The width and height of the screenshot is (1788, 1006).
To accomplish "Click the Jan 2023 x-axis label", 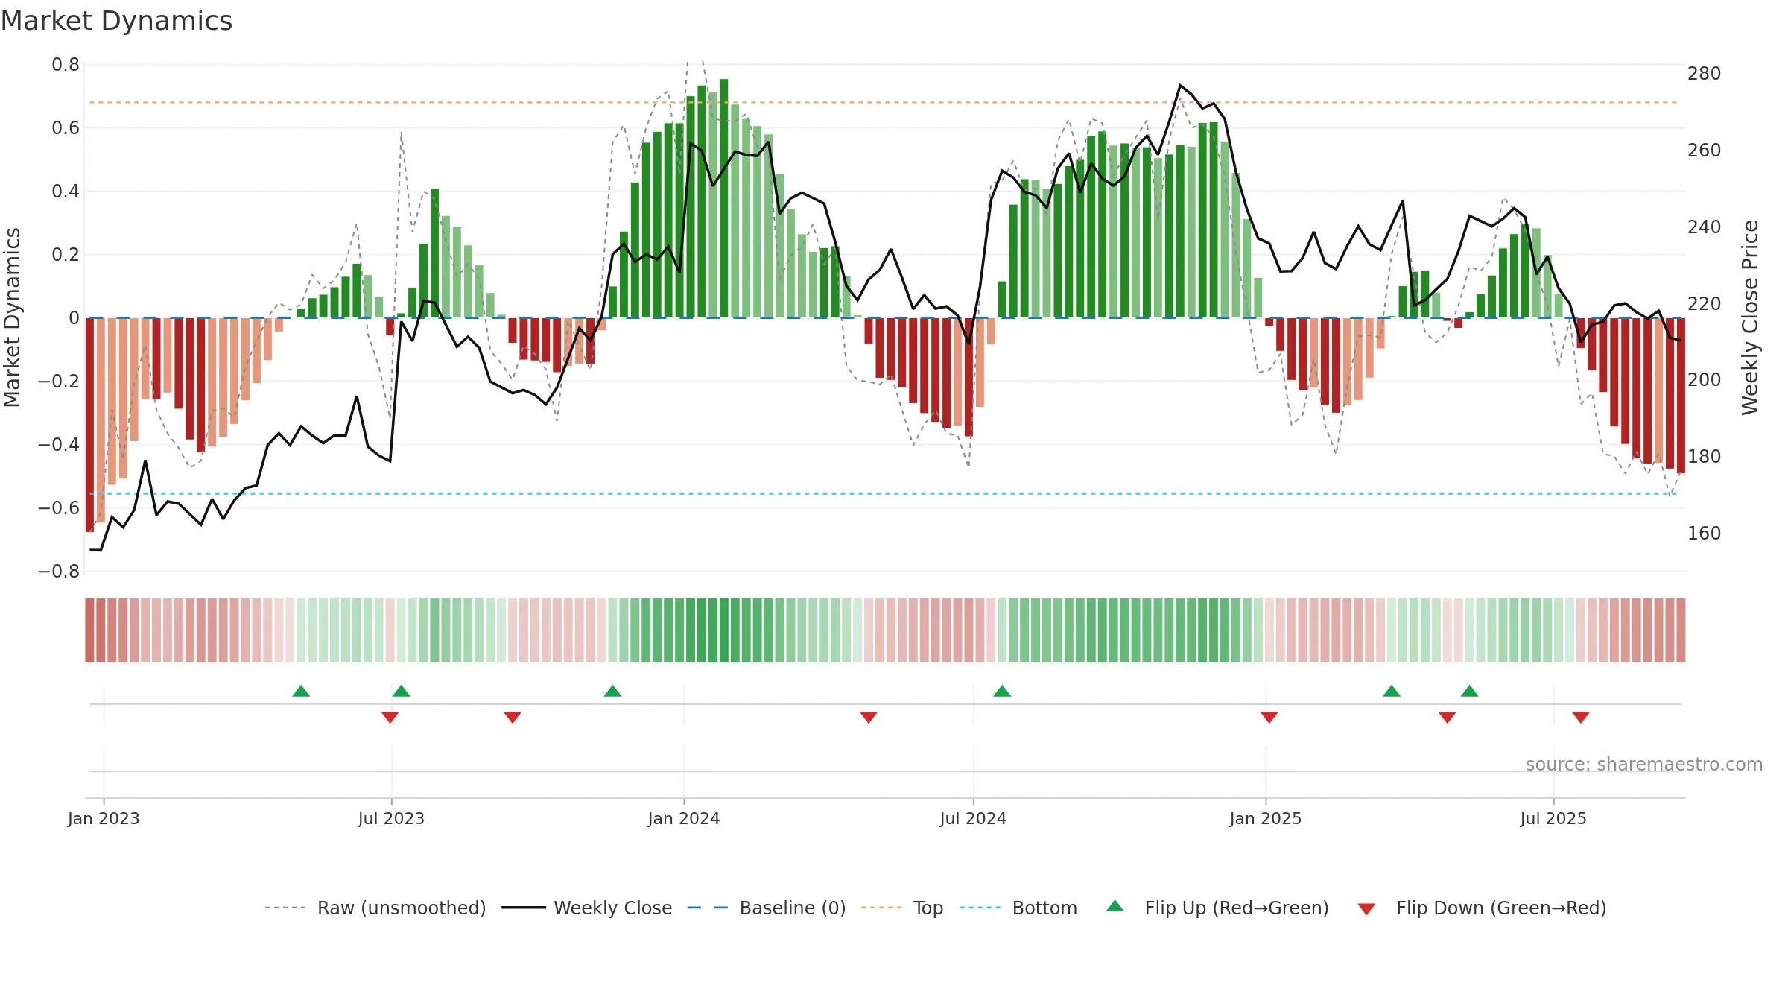I will tap(104, 818).
